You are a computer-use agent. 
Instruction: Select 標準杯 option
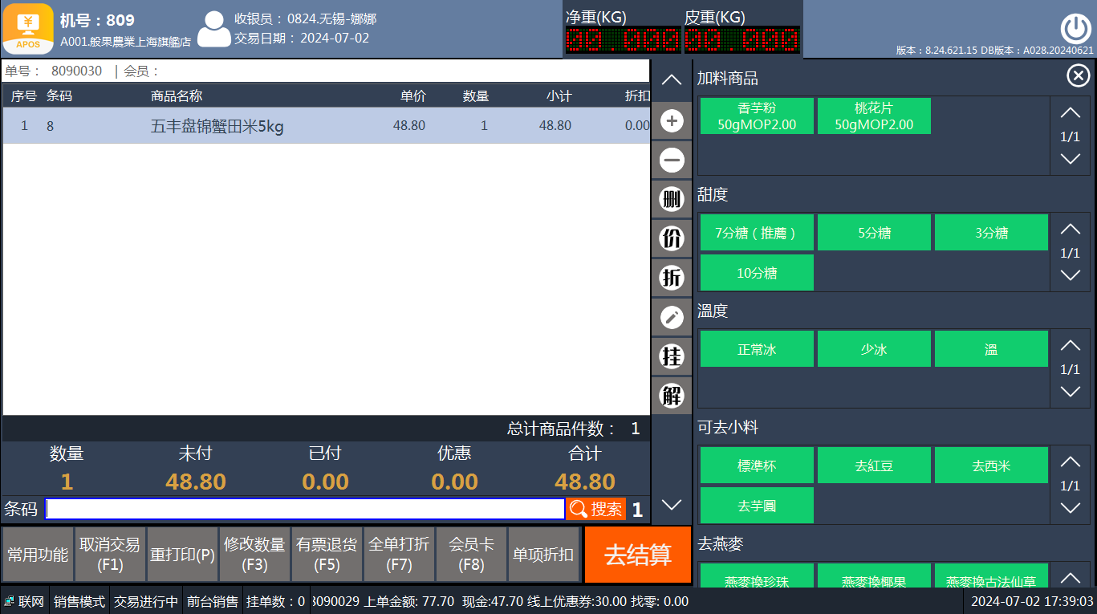[x=757, y=466]
